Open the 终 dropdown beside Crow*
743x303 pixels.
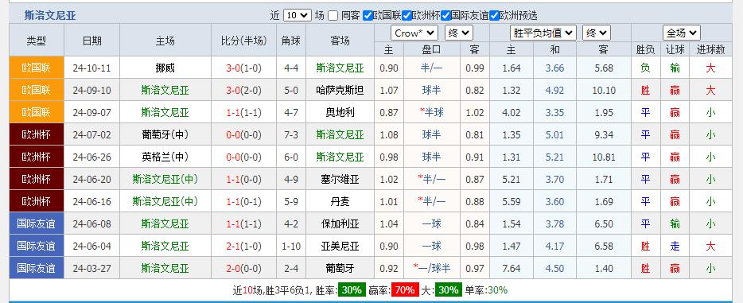click(459, 33)
